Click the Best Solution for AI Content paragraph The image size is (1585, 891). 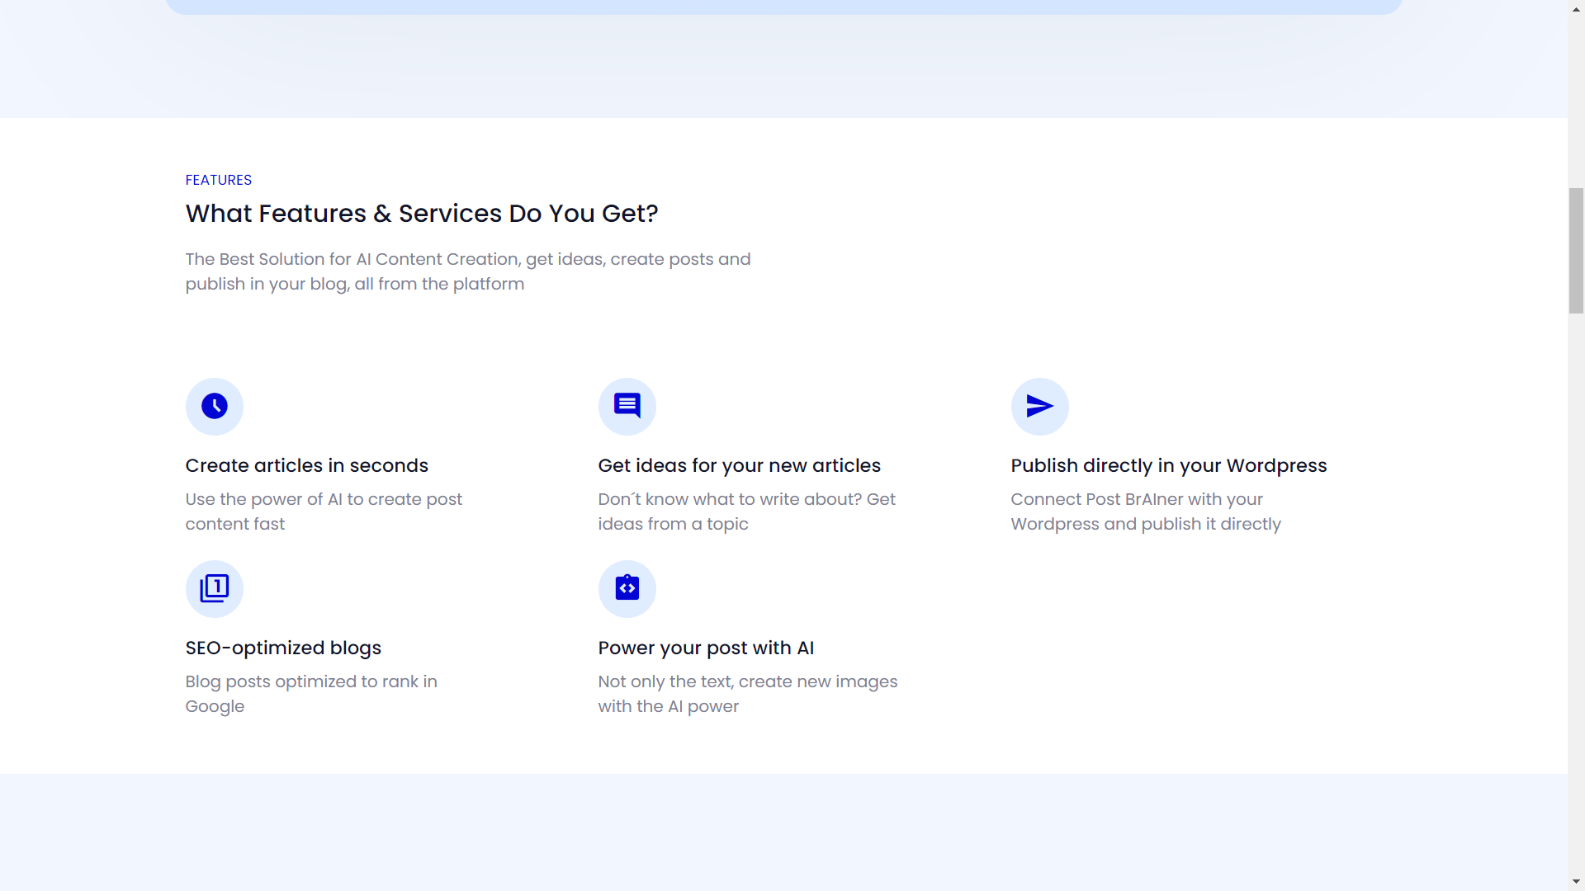point(468,271)
